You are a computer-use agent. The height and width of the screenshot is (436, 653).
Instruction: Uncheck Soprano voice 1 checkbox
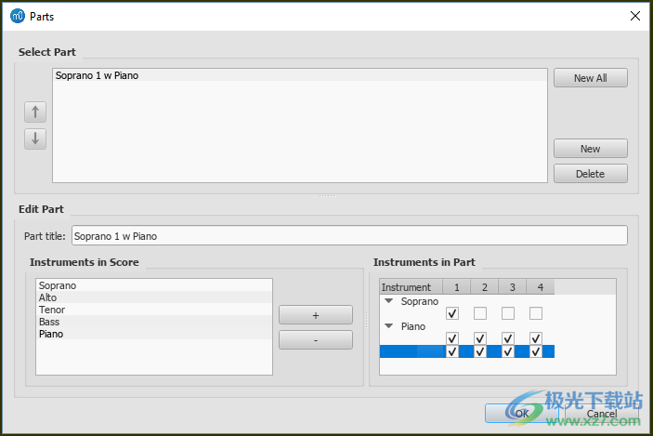[452, 313]
